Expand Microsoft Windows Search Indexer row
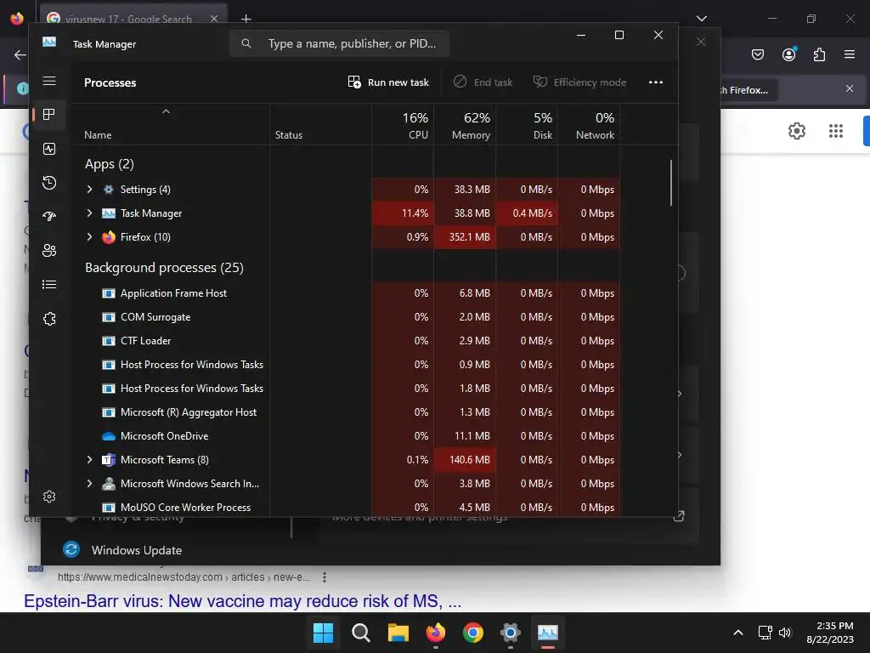Screen dimensions: 870x653 [x=89, y=484]
